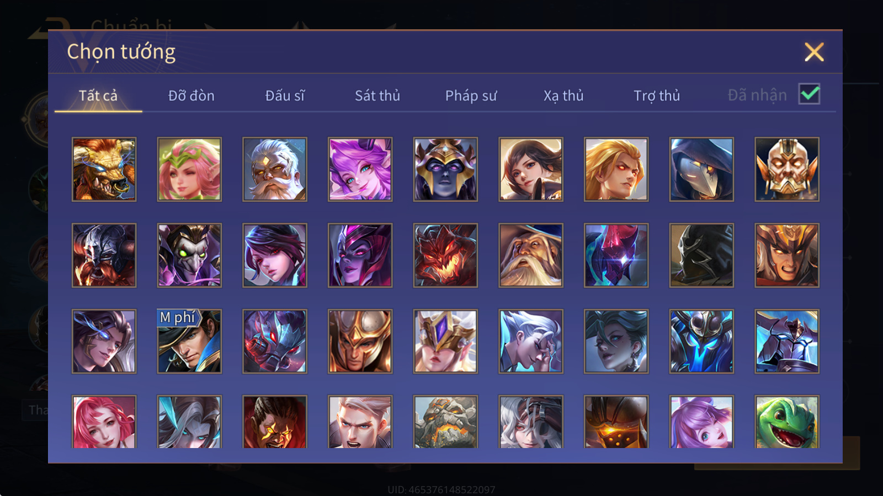Screen dimensions: 883x496
Task: Select the pink-haired hero with green crown
Action: click(x=189, y=169)
